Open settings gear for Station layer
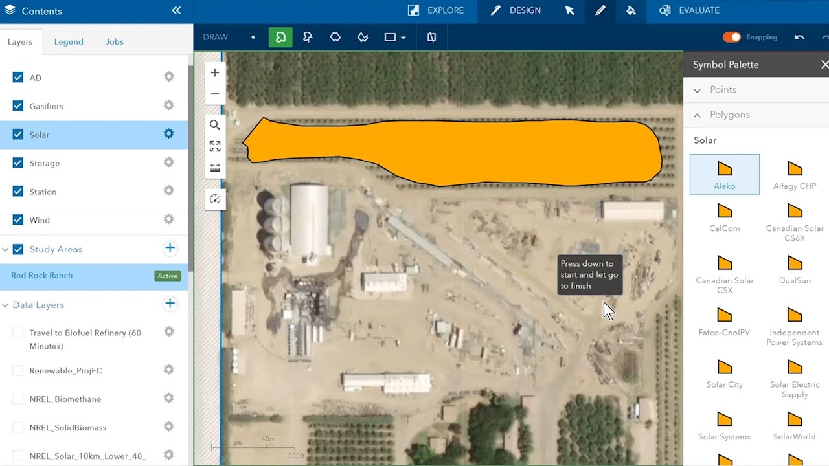The image size is (829, 466). tap(169, 191)
